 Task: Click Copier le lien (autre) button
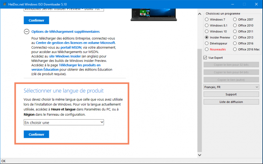point(231,80)
